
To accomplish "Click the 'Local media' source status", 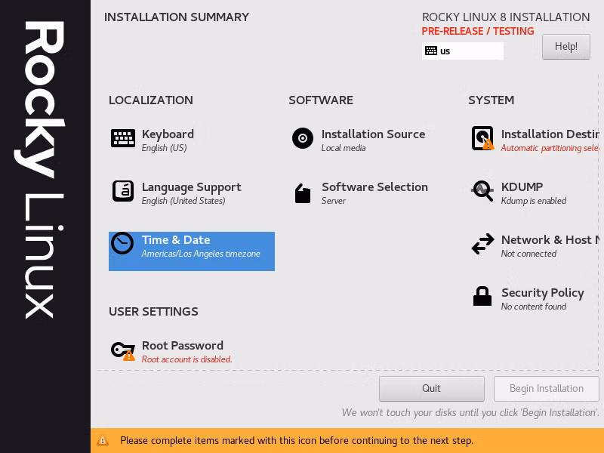I will pos(344,148).
